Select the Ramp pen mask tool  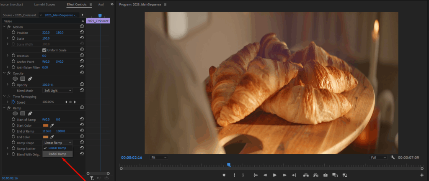pyautogui.click(x=30, y=113)
